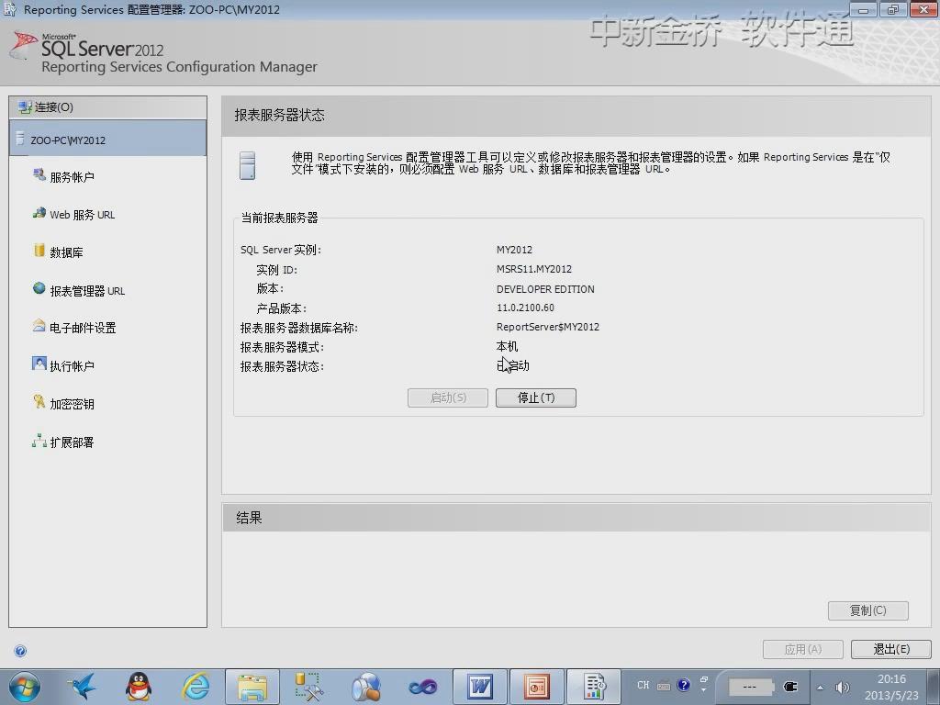Click the CH language indicator
This screenshot has height=705, width=940.
point(643,685)
